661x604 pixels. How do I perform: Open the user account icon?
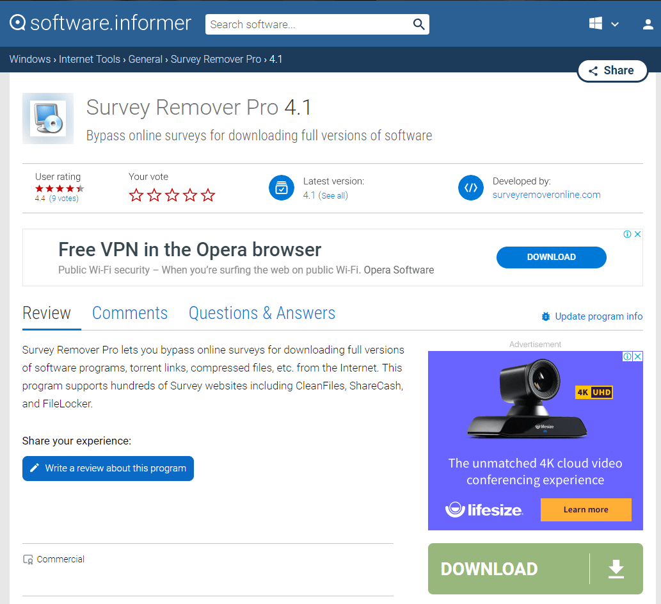point(648,24)
